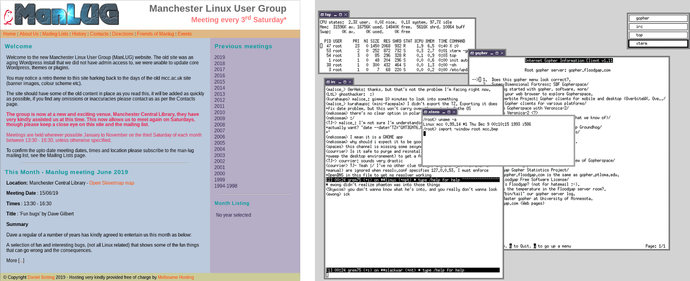The image size is (690, 281).
Task: Open the History page link
Action: pos(79,34)
